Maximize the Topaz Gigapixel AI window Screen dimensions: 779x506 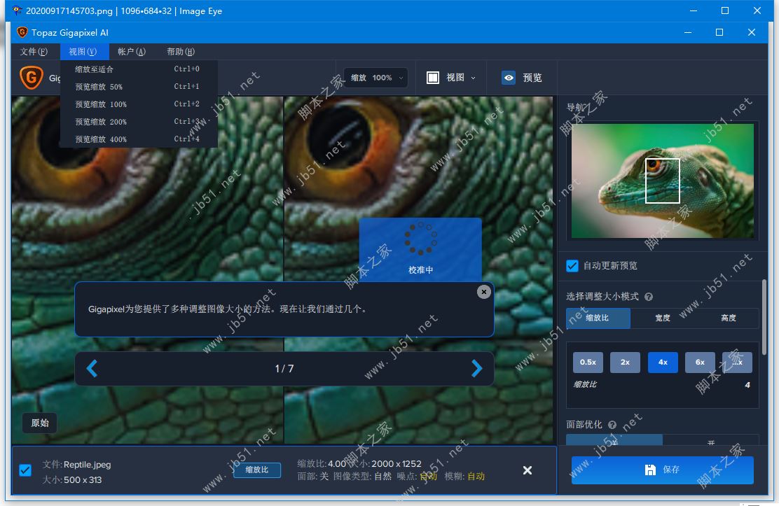coord(719,32)
